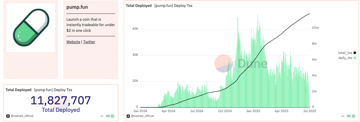Click 40k left axis label

[x=135, y=55]
